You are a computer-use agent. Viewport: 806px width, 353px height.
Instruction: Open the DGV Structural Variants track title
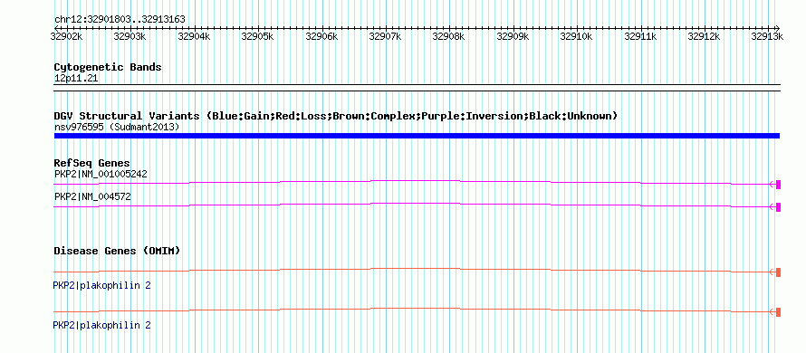point(336,116)
